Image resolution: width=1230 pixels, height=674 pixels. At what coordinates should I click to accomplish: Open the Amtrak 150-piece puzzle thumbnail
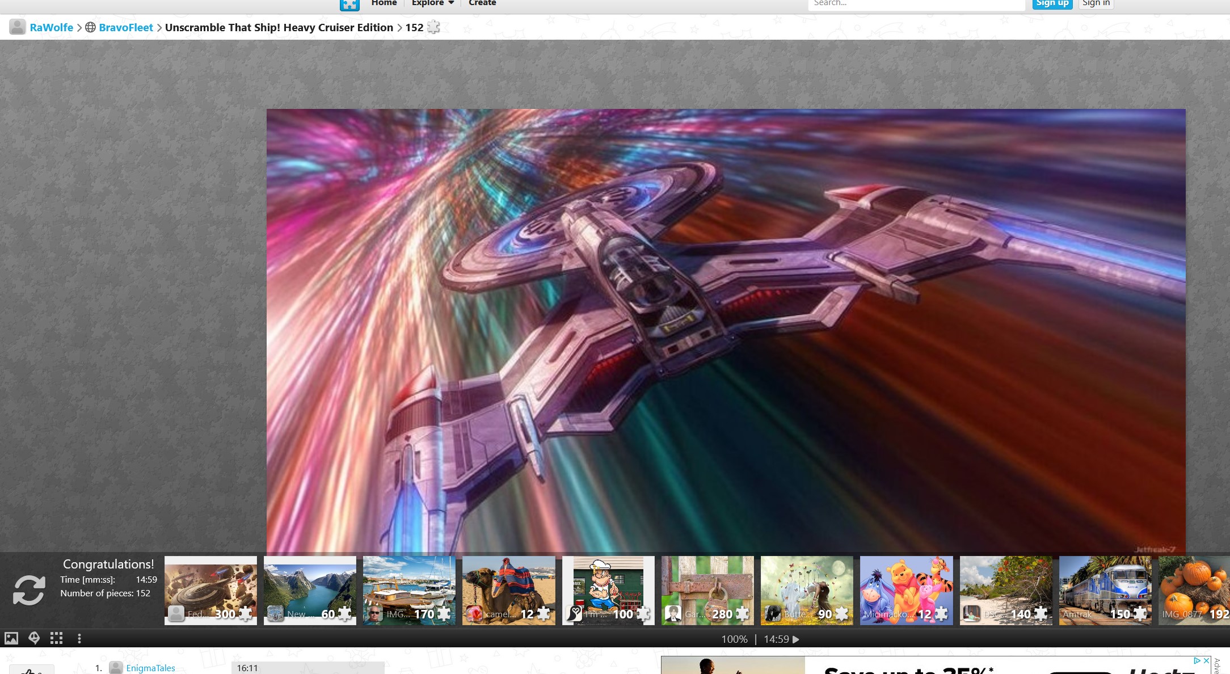click(1105, 591)
